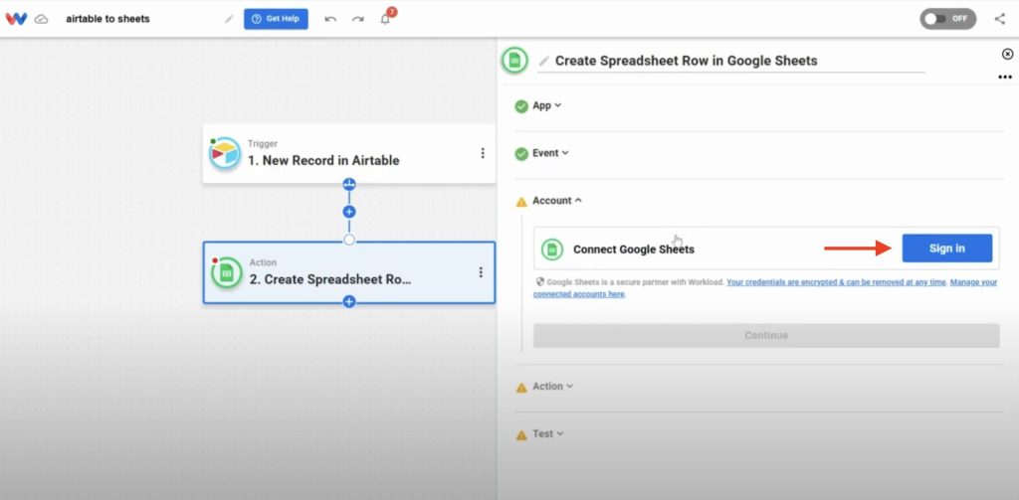Add step between trigger and action
The height and width of the screenshot is (500, 1019).
(x=349, y=212)
